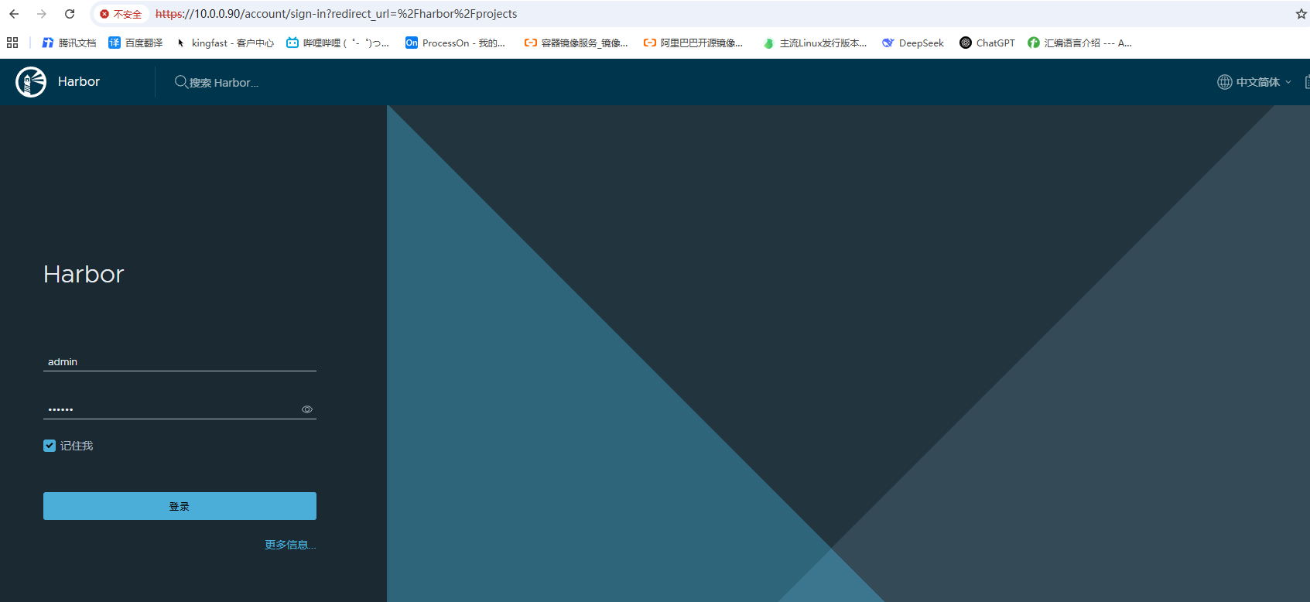Bookmark this page with the star icon
This screenshot has height=602, width=1310.
(x=1301, y=14)
